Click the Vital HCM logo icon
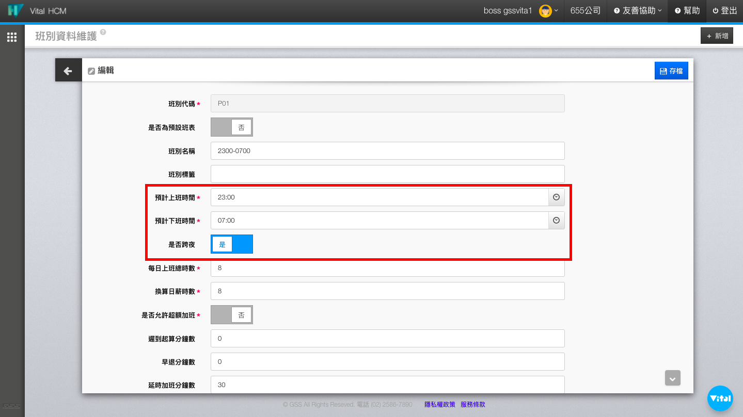The image size is (743, 417). [x=15, y=11]
